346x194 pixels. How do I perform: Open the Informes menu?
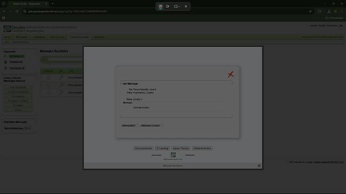coord(99,37)
